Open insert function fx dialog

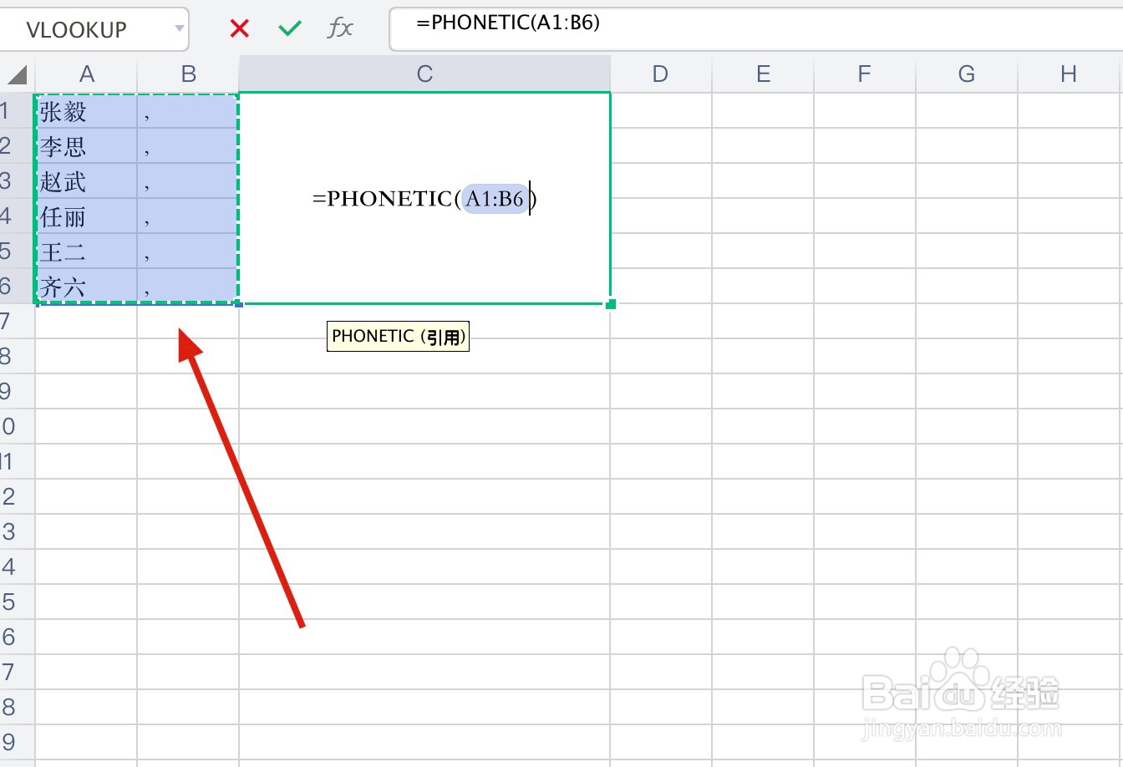[x=340, y=28]
